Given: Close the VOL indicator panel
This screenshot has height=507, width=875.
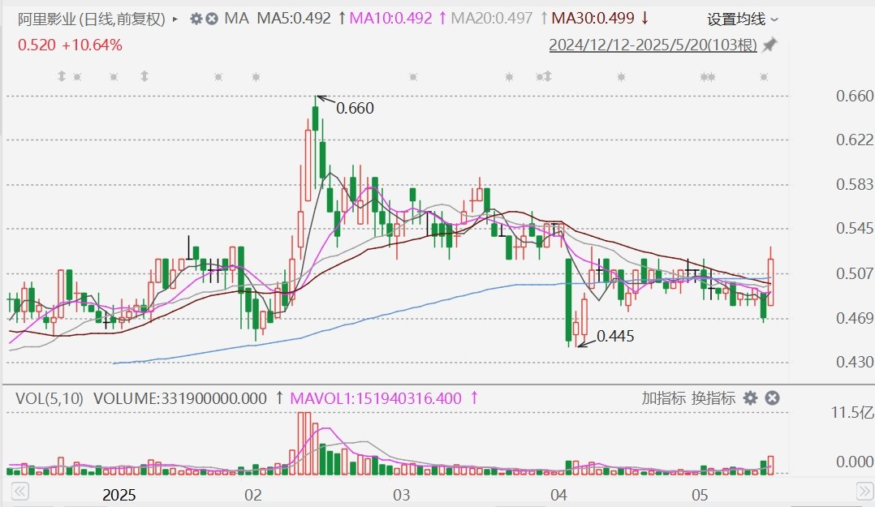Looking at the screenshot, I should 773,397.
